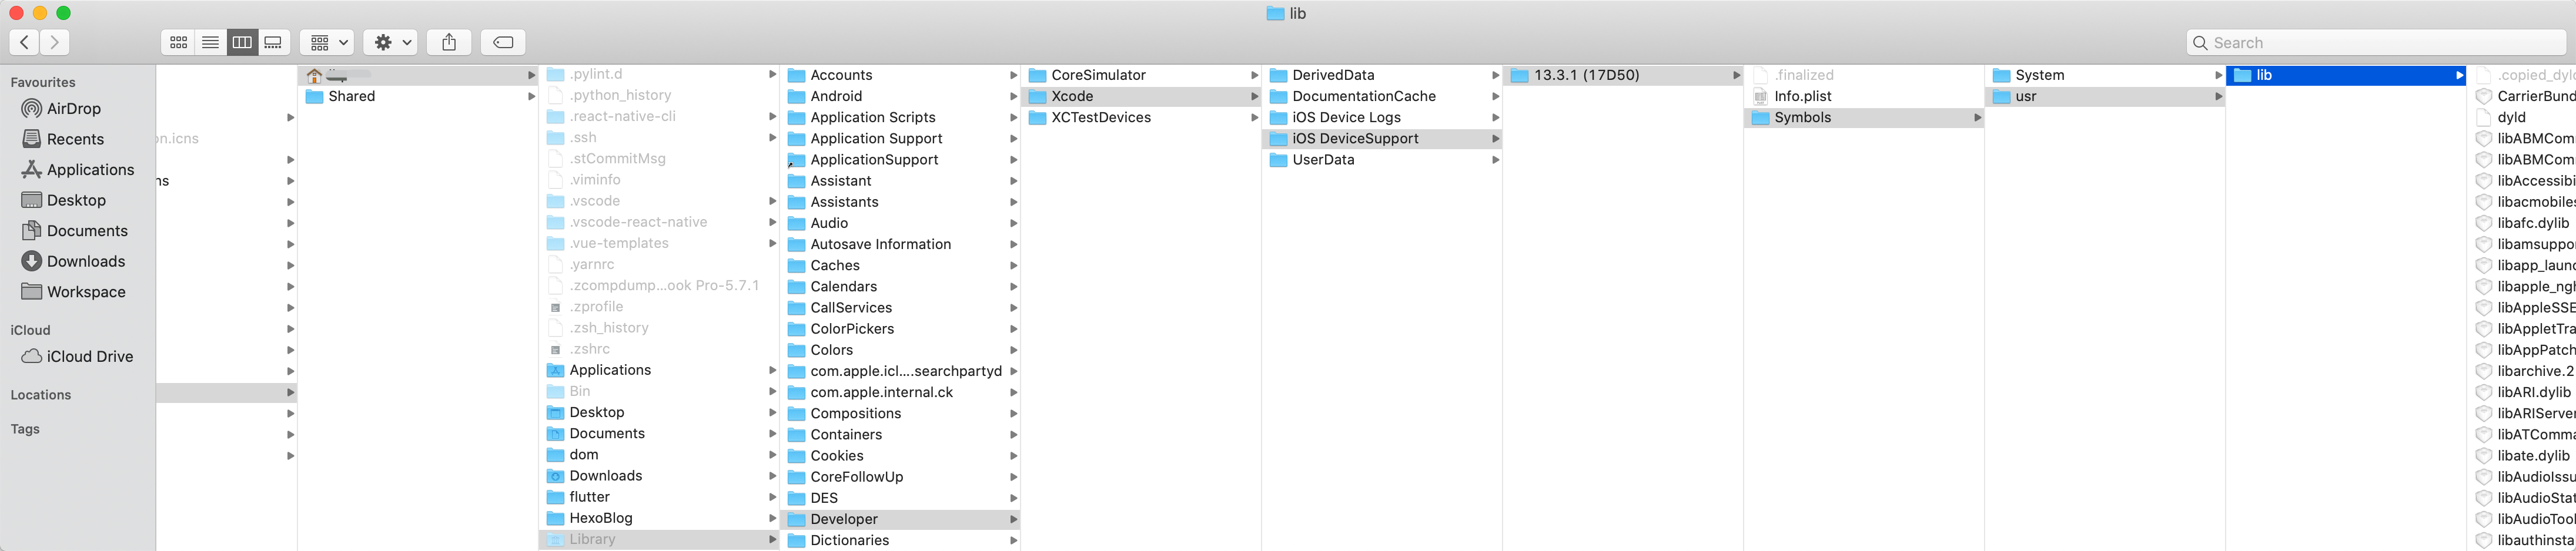
Task: Select the DocumentationCache folder
Action: pos(1382,96)
